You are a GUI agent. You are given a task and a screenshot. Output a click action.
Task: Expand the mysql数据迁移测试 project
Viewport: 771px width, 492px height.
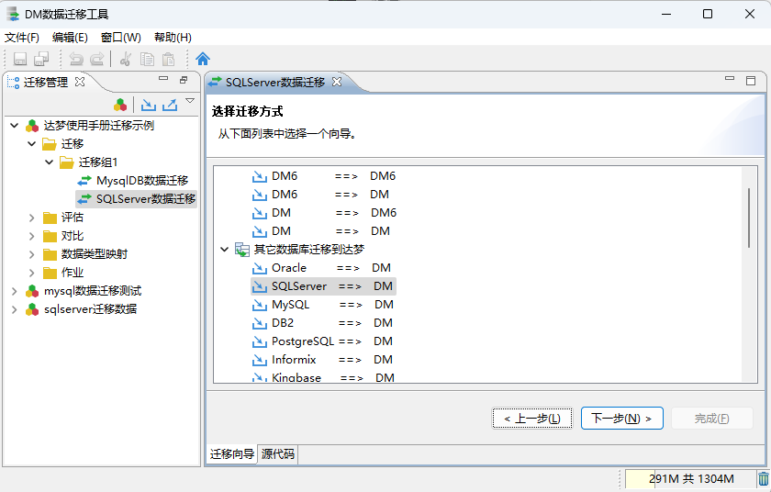pyautogui.click(x=15, y=291)
